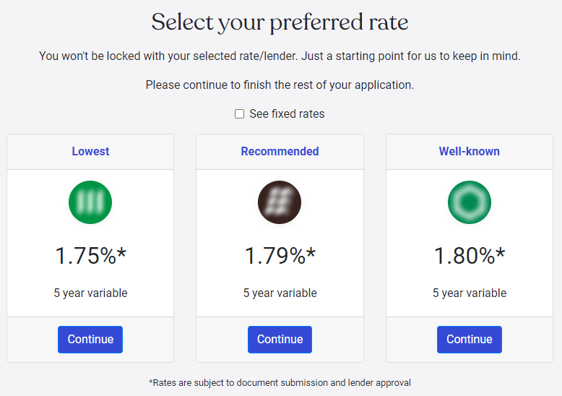This screenshot has width=562, height=396.
Task: Click 5 year variable under 1.79%
Action: click(x=280, y=293)
